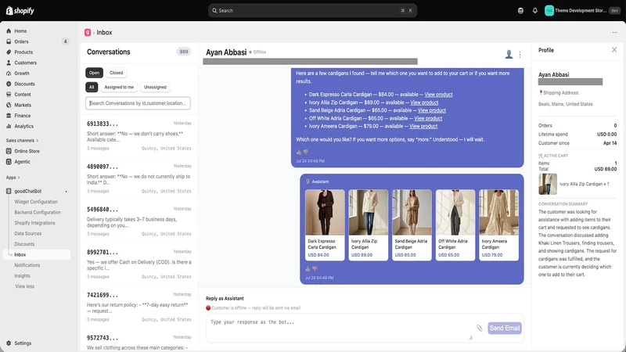
Task: Open the Theme Development Store account avatar
Action: [x=549, y=11]
